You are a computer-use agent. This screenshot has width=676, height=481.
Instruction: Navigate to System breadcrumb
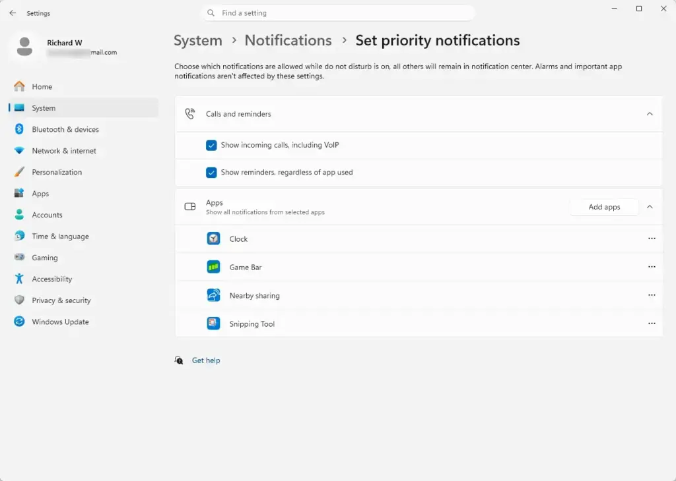[x=198, y=40]
